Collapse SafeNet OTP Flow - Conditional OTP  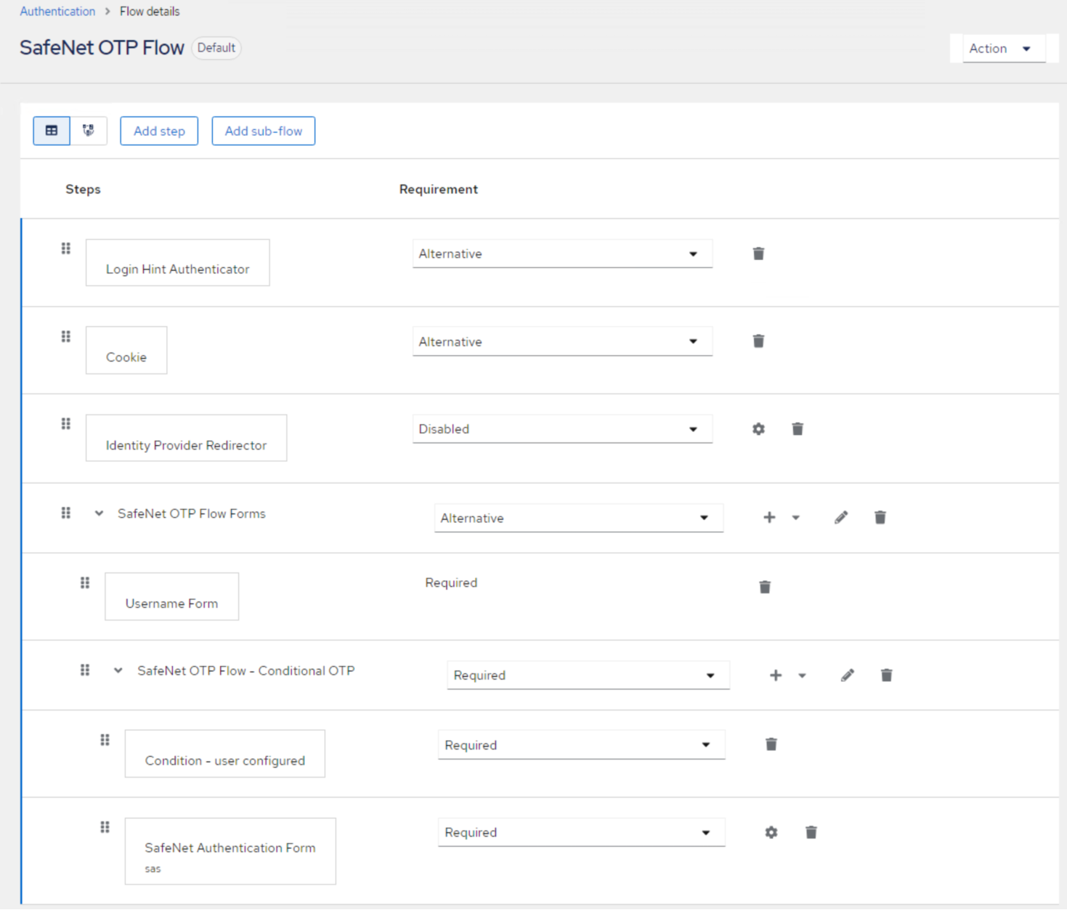click(118, 671)
